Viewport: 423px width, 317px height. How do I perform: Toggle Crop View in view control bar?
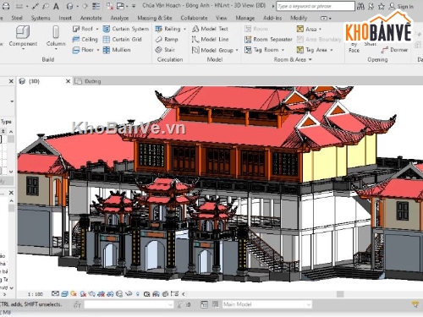pos(101,294)
